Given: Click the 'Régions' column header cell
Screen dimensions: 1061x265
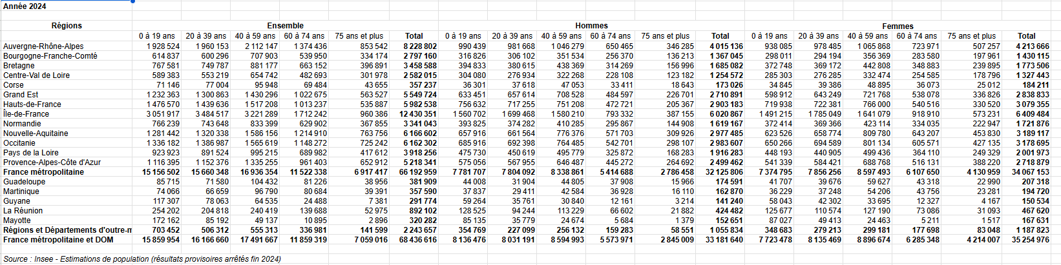Looking at the screenshot, I should pyautogui.click(x=67, y=26).
